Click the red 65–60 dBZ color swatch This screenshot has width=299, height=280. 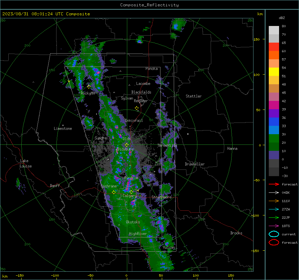click(x=274, y=47)
